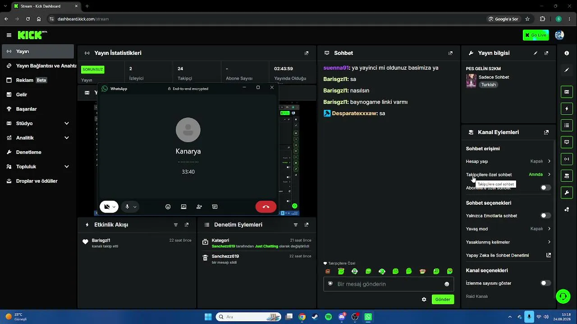Click the info icon in right toolbar
The height and width of the screenshot is (324, 577).
[567, 53]
